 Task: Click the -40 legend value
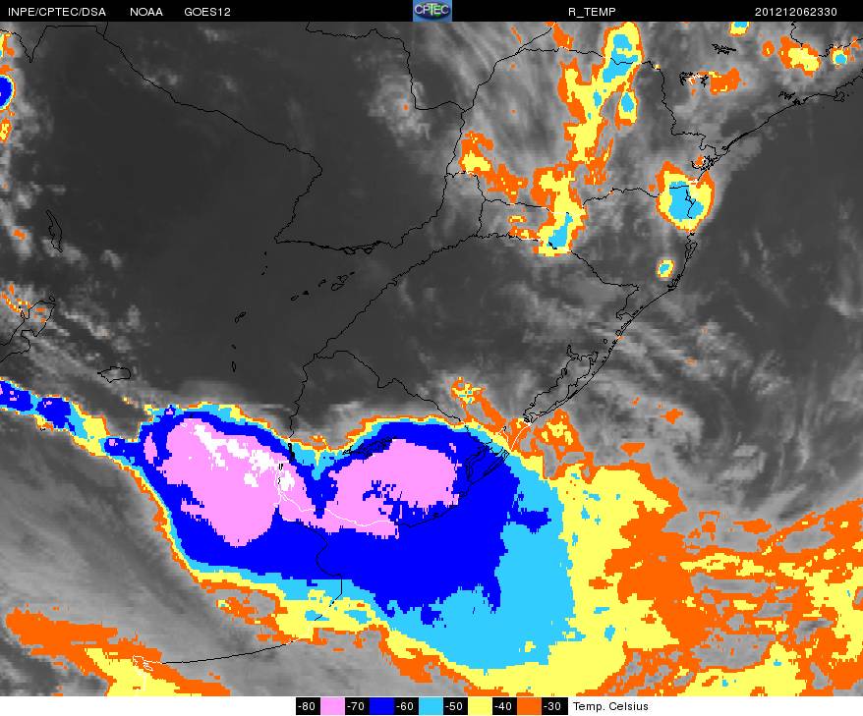click(x=504, y=706)
